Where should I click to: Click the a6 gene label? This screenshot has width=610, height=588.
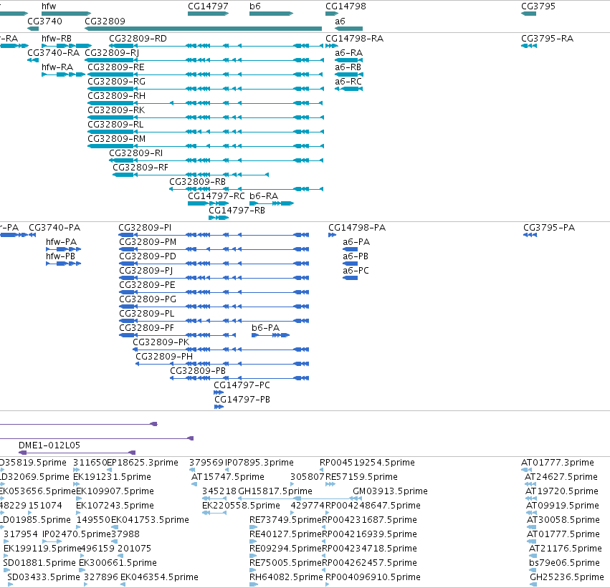[x=340, y=21]
